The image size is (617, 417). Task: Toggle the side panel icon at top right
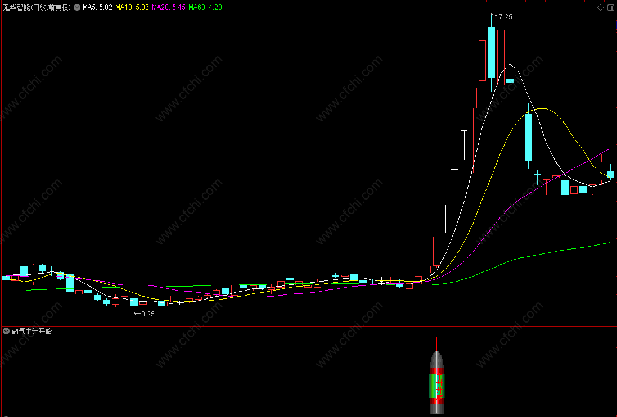pos(610,7)
